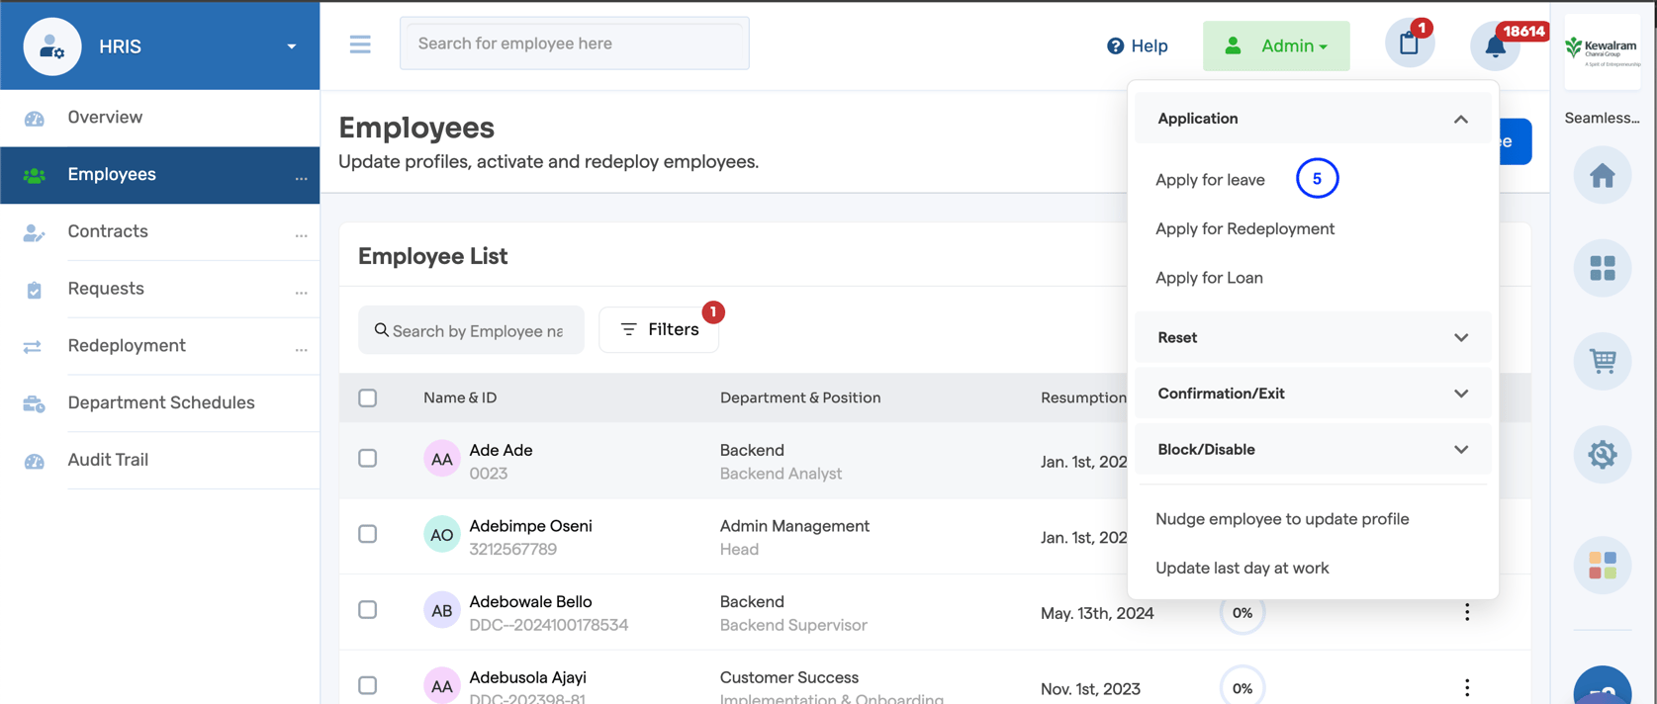The image size is (1657, 704).
Task: Click the HRIS module logo icon
Action: pos(51,46)
